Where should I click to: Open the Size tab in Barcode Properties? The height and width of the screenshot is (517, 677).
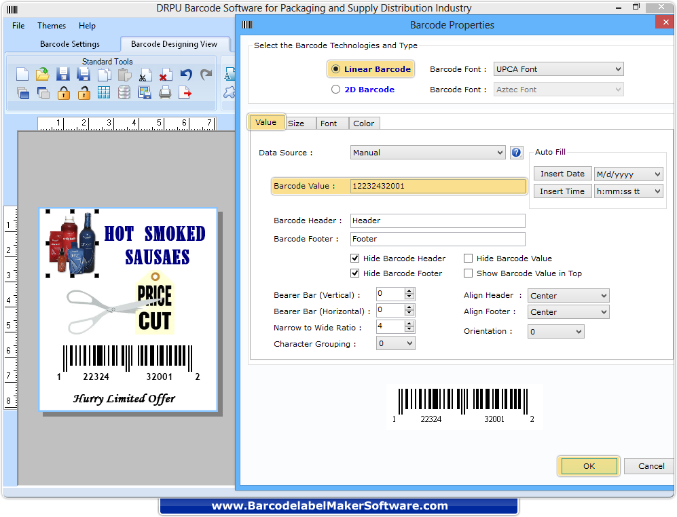pos(300,123)
